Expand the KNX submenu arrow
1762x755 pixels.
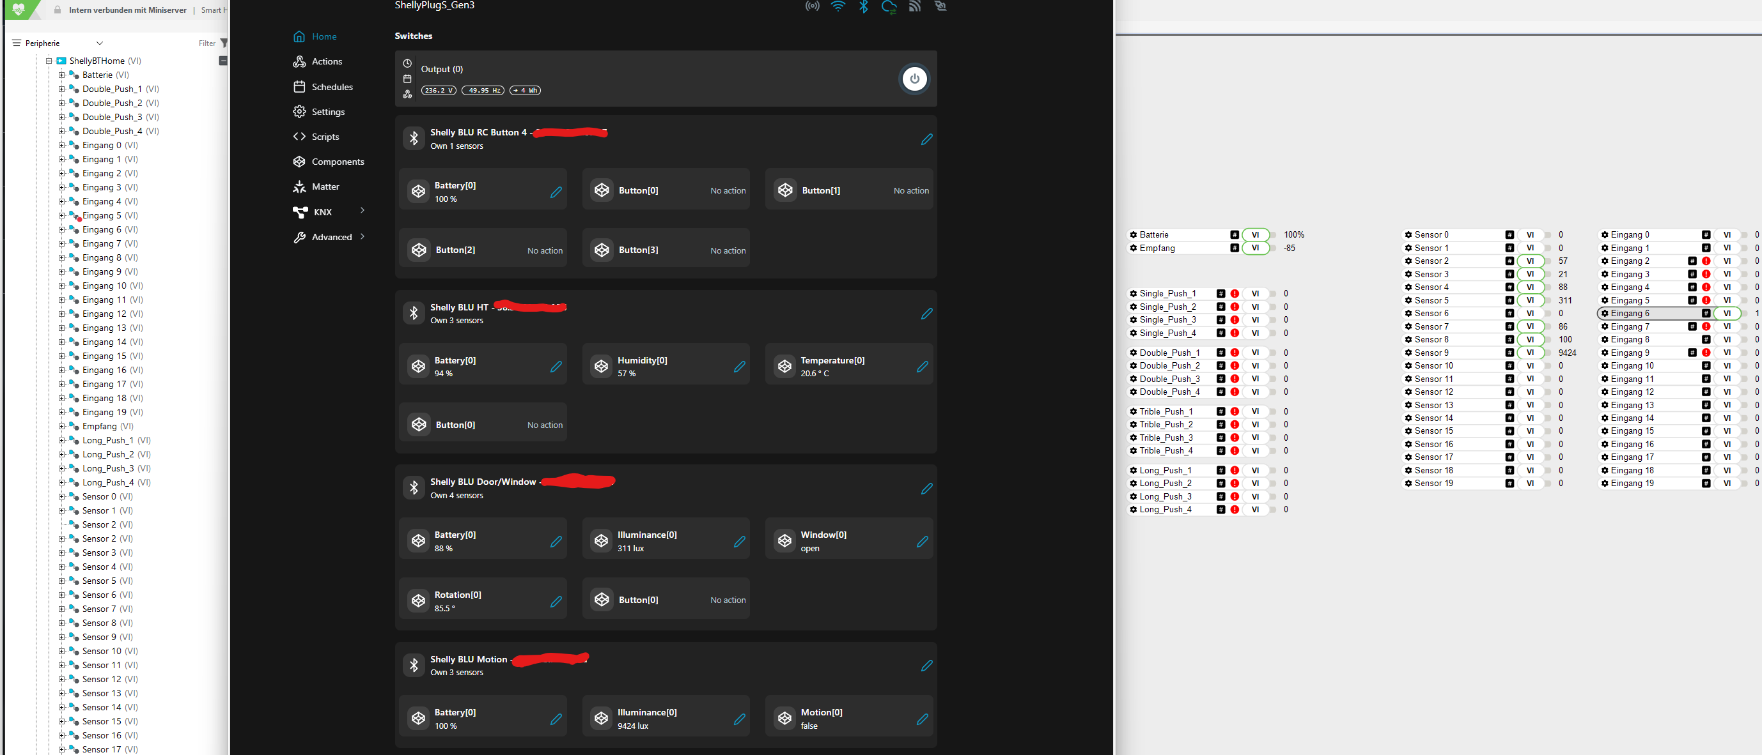pyautogui.click(x=363, y=210)
